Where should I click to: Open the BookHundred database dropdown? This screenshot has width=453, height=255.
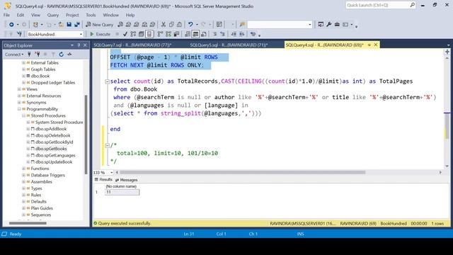(x=81, y=35)
